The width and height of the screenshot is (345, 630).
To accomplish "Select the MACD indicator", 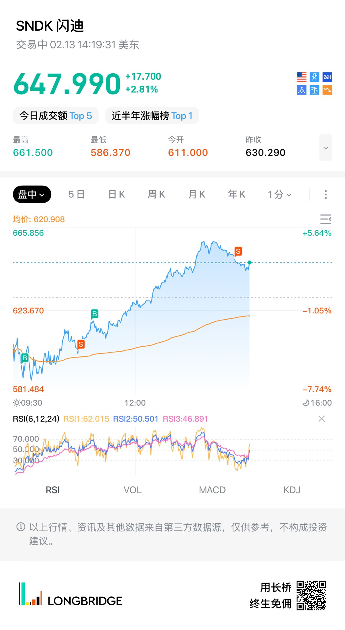I will pyautogui.click(x=212, y=490).
